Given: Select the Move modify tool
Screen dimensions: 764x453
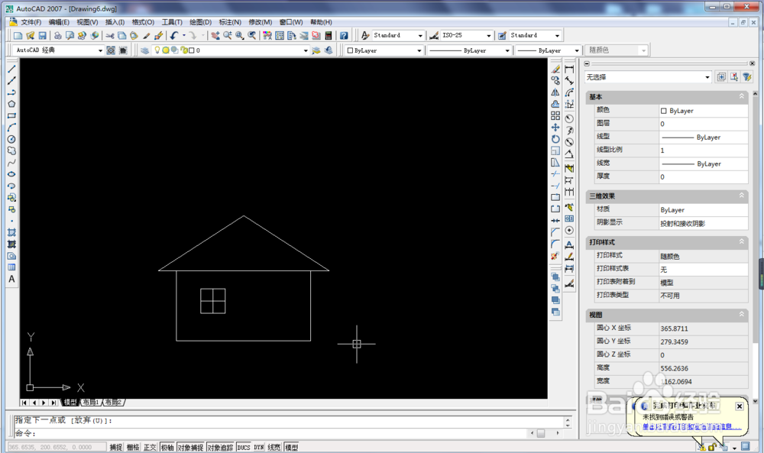Looking at the screenshot, I should (x=555, y=128).
